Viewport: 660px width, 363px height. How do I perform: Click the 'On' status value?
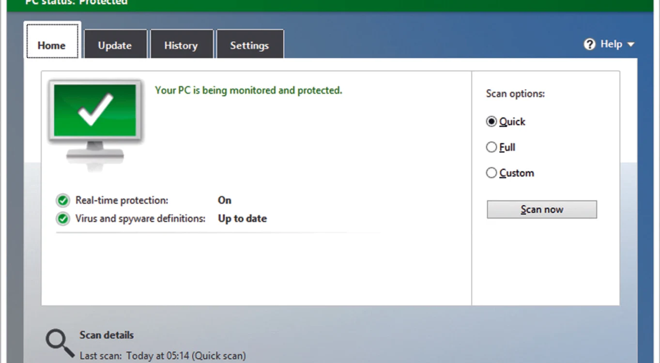(x=225, y=200)
